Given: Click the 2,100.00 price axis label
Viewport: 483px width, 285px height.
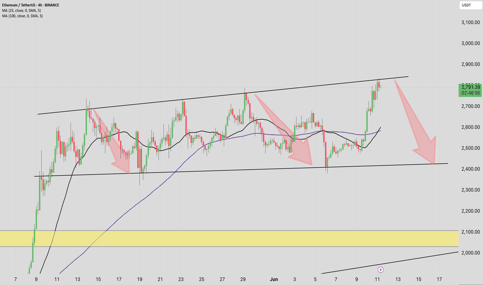Looking at the screenshot, I should click(471, 232).
